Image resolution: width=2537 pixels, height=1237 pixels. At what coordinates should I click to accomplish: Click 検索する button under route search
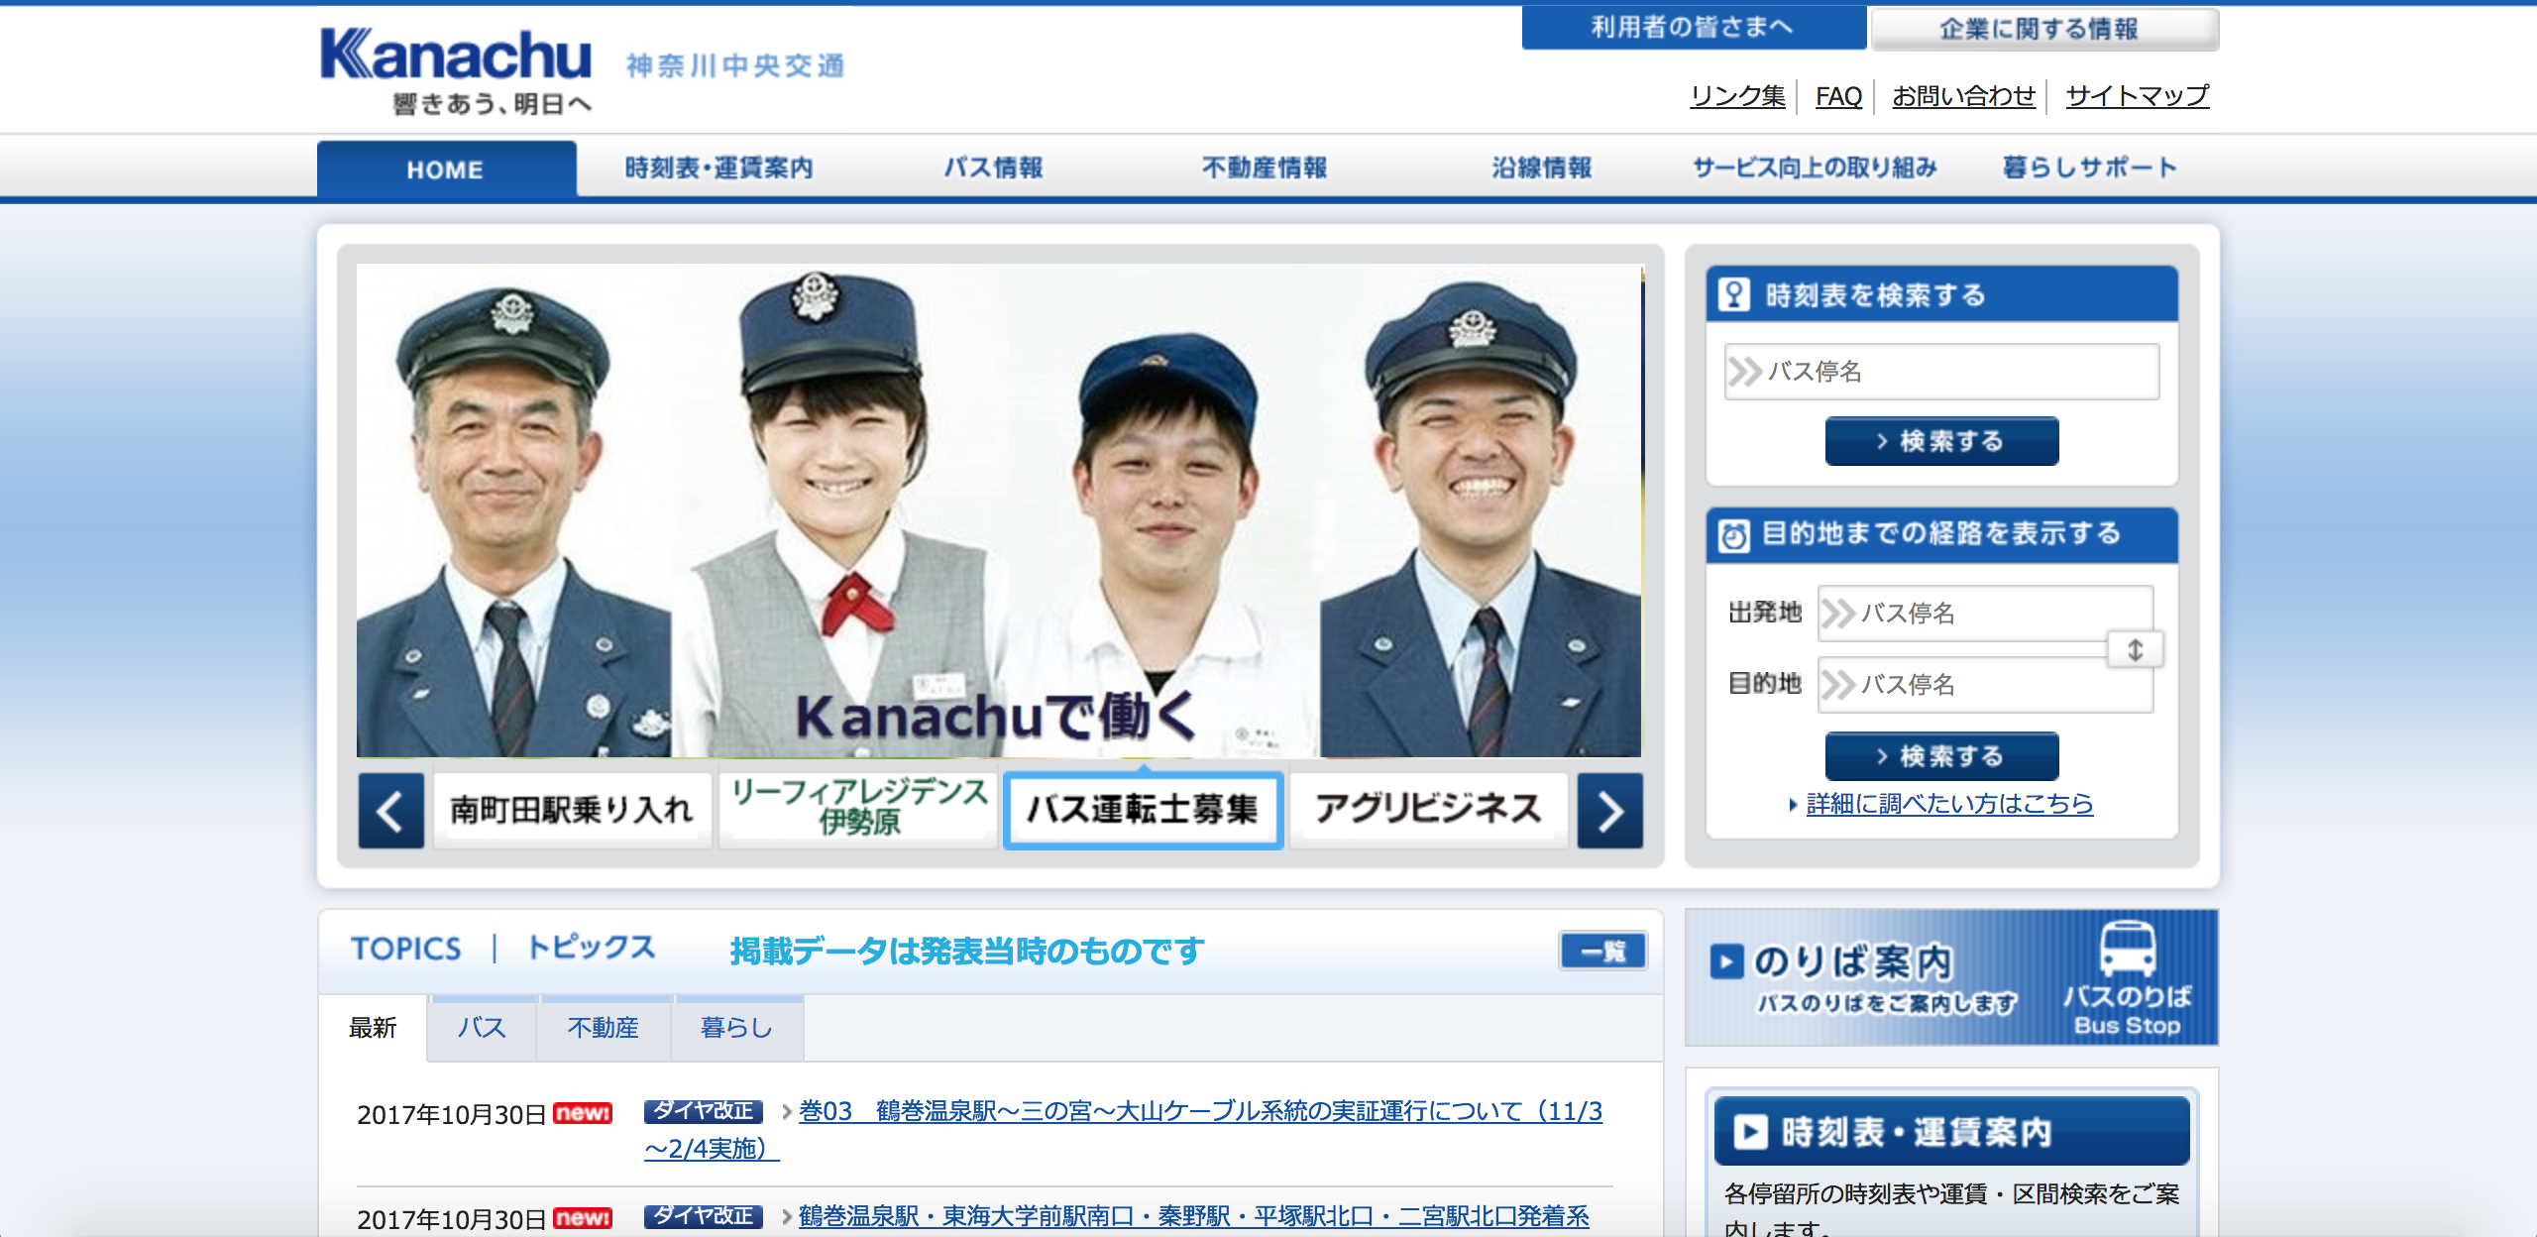[1941, 756]
